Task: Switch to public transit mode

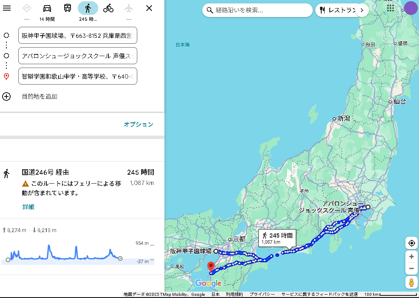Action: (x=67, y=8)
